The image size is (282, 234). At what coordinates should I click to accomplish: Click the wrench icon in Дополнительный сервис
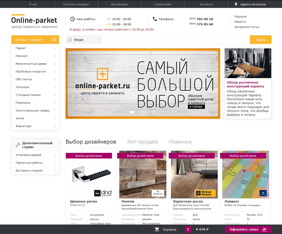[17, 145]
